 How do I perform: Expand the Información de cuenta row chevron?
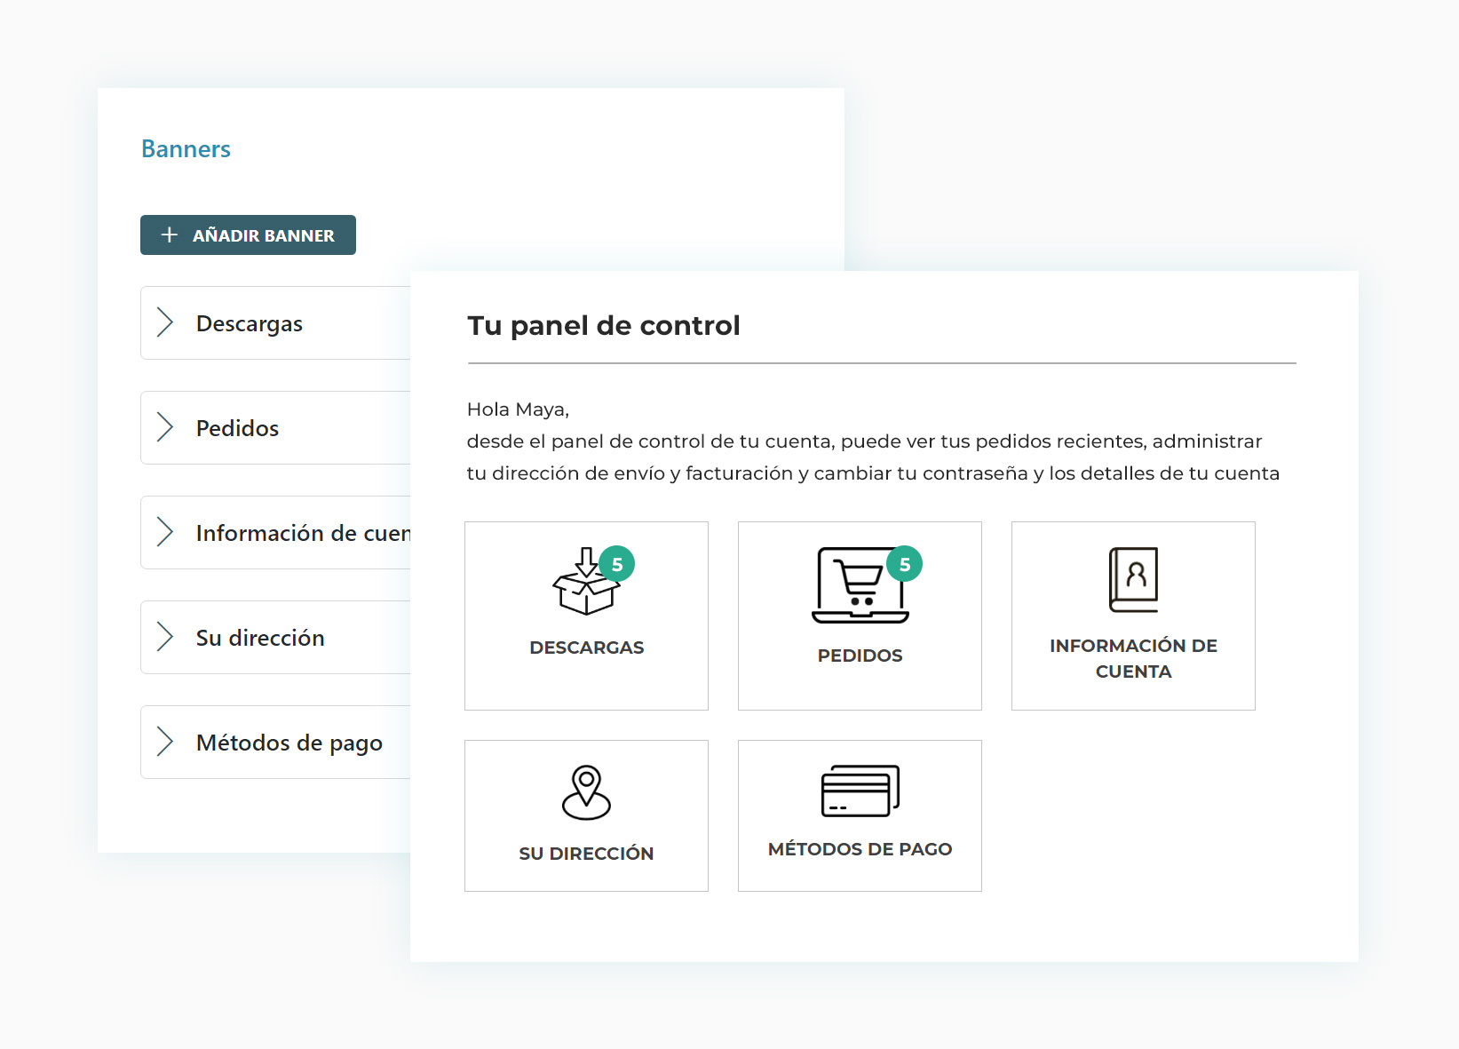(x=165, y=532)
